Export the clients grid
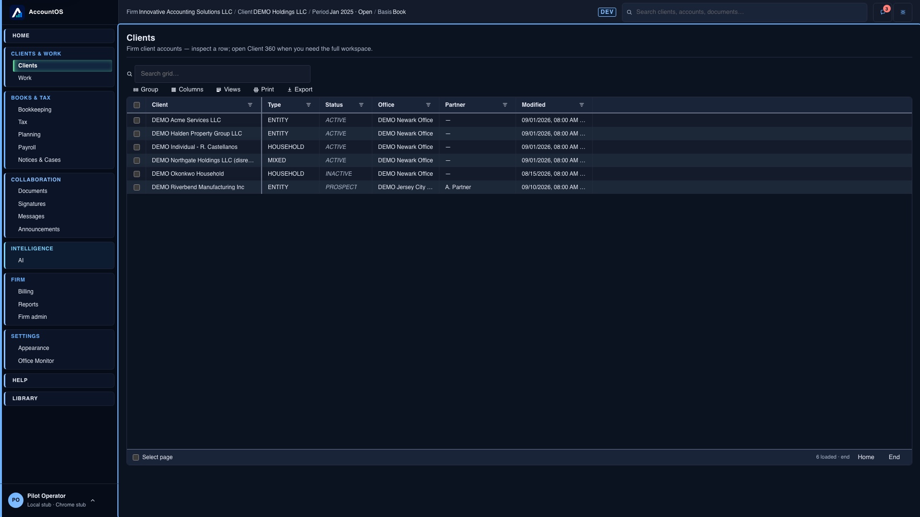This screenshot has width=920, height=517. pyautogui.click(x=300, y=90)
